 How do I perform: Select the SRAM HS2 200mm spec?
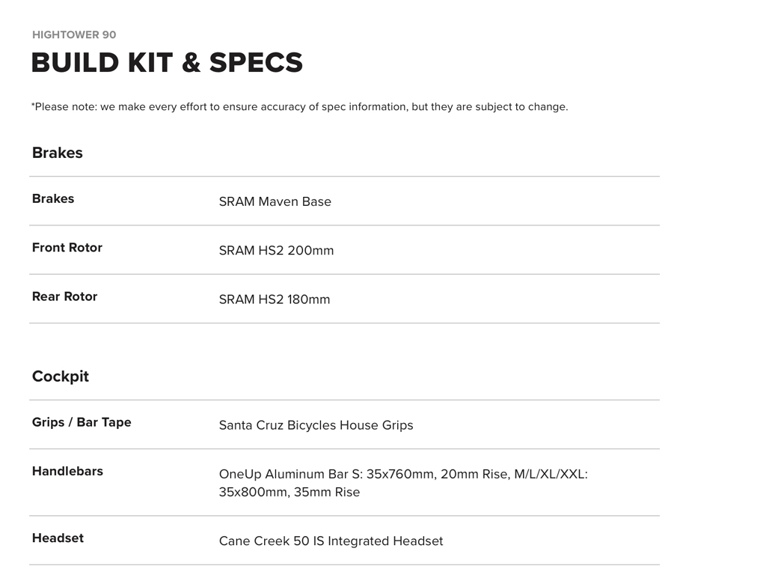point(276,251)
